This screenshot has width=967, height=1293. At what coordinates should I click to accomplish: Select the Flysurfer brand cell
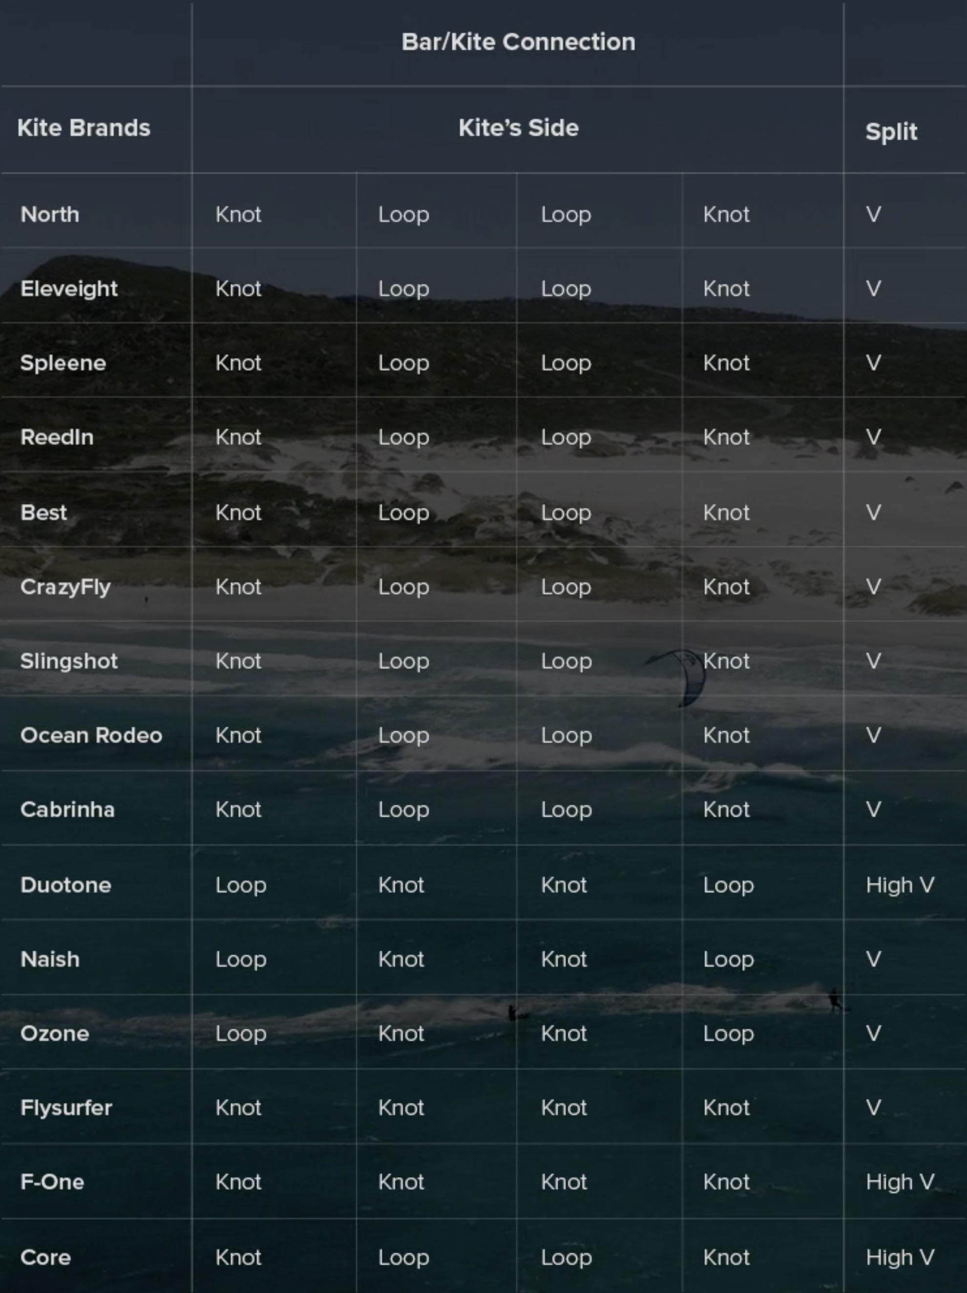(x=66, y=1108)
